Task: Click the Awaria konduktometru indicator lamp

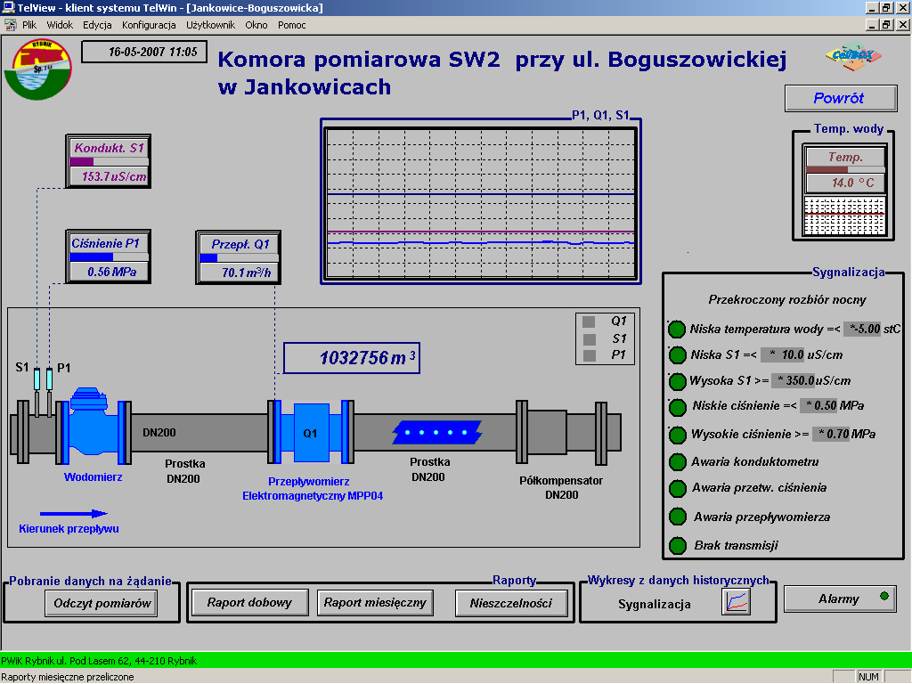Action: (677, 462)
